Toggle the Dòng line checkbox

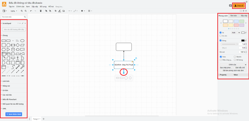(220, 41)
